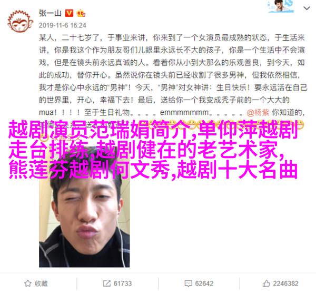Click the membership crown badge icon

tap(81, 13)
